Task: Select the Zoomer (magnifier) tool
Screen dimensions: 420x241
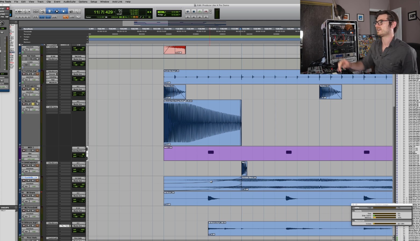Action: pos(42,11)
